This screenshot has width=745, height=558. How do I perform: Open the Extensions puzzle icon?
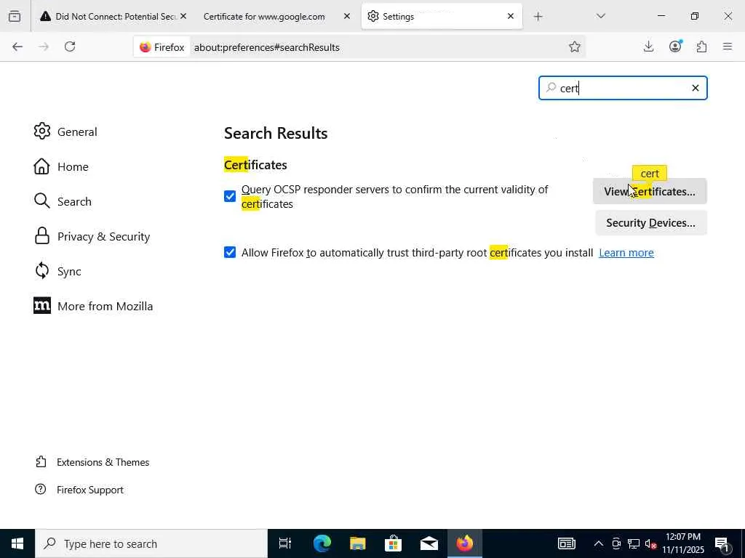(701, 46)
